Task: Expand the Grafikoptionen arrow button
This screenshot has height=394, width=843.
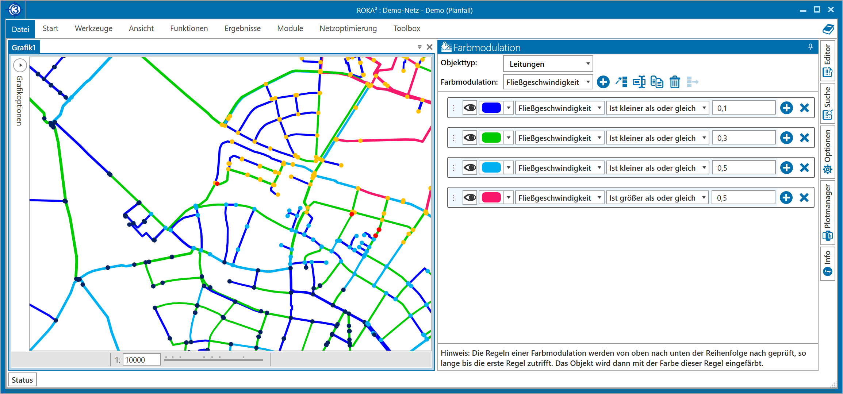Action: [20, 65]
